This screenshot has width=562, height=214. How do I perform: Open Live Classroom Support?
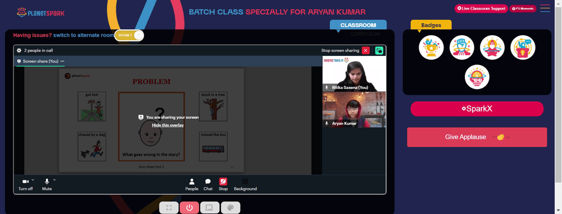(x=481, y=8)
